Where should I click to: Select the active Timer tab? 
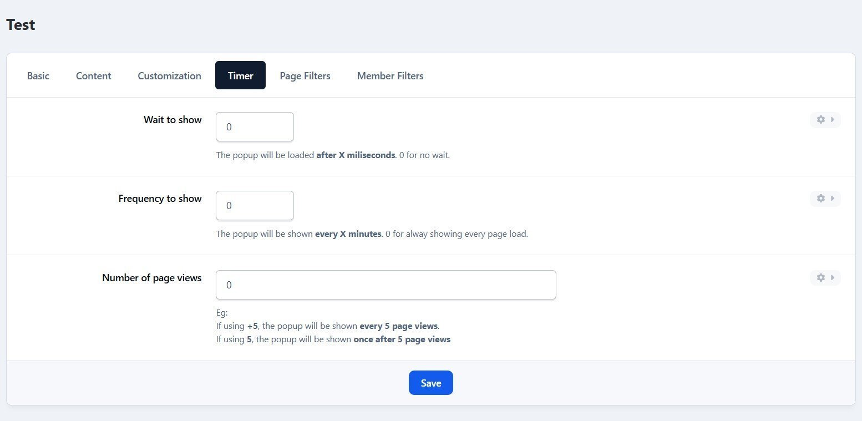(240, 75)
